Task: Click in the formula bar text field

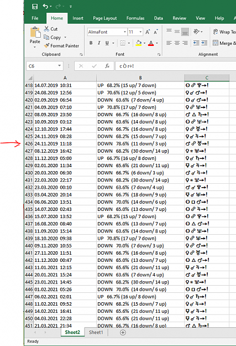Action: [x=176, y=66]
